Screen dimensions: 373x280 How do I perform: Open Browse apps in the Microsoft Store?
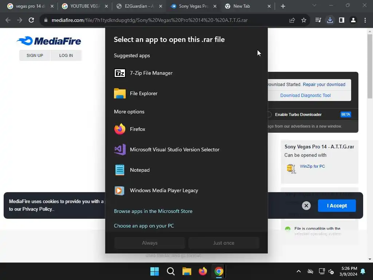coord(153,211)
